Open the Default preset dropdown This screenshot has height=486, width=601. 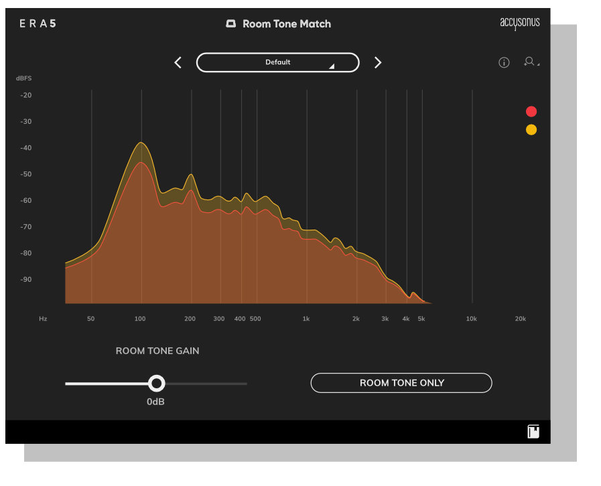click(x=278, y=62)
